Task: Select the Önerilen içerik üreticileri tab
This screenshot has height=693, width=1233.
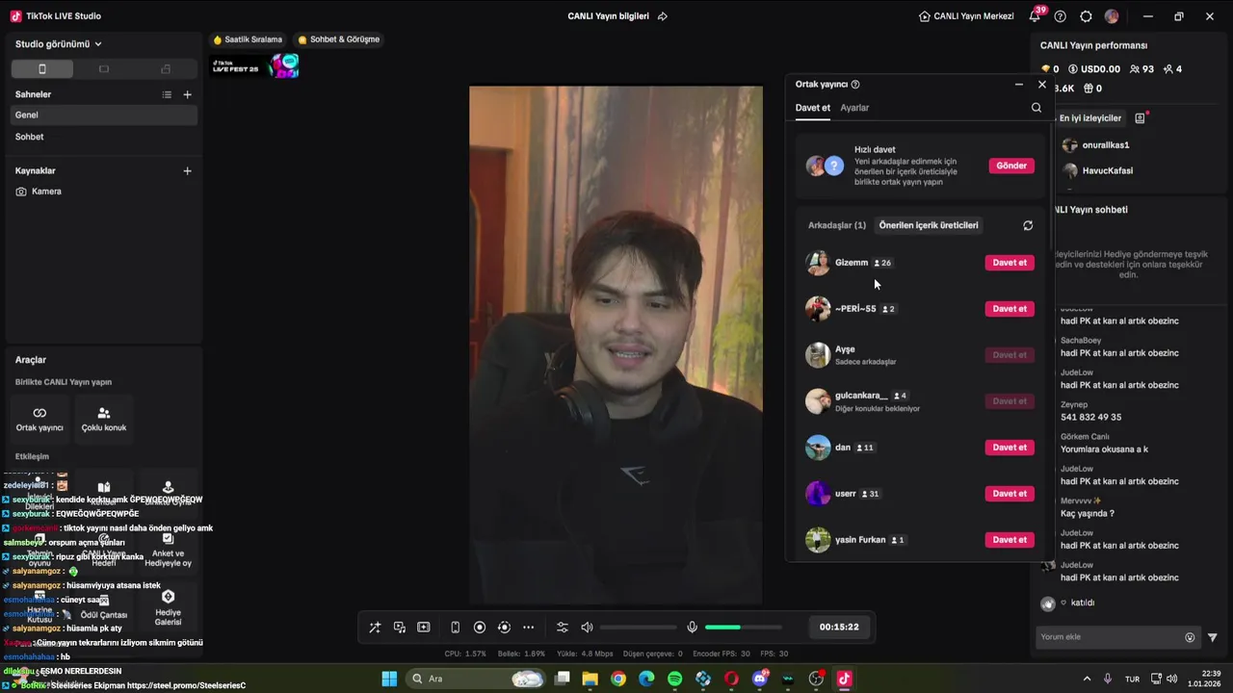Action: coord(929,225)
